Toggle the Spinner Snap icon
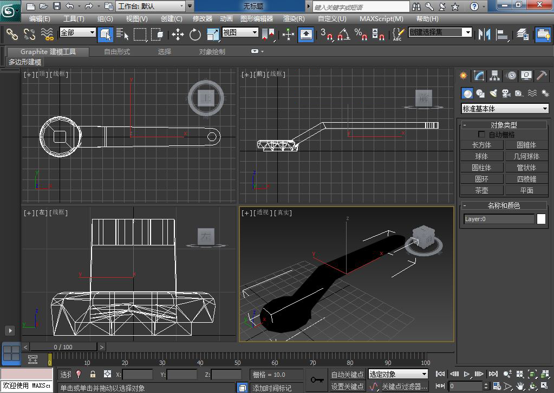Viewport: 554px width, 393px height. click(x=378, y=34)
